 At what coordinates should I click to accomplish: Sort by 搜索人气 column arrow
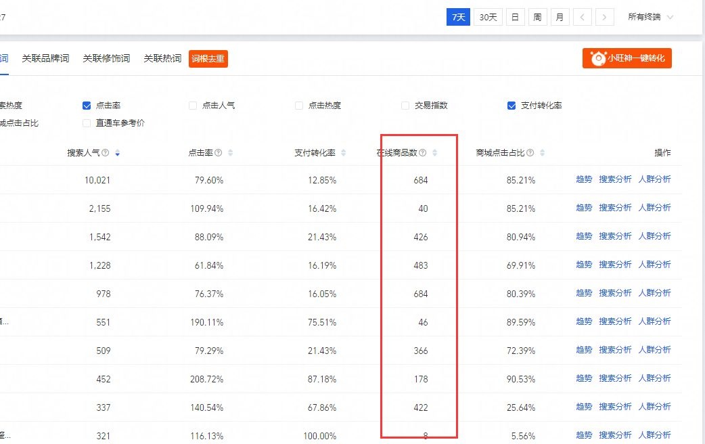(117, 153)
